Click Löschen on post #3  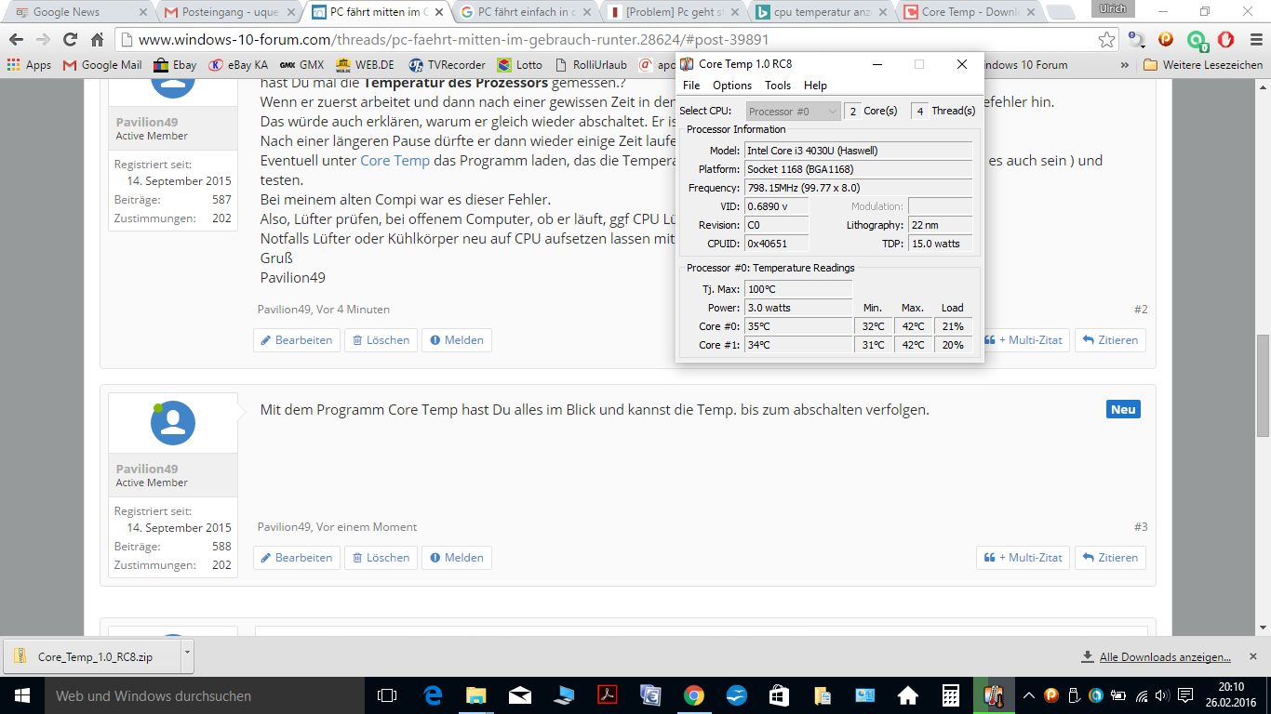coord(381,558)
